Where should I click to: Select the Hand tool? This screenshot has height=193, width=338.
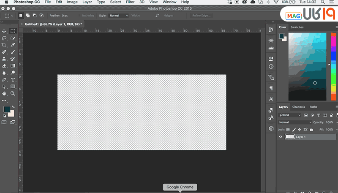tap(4, 93)
